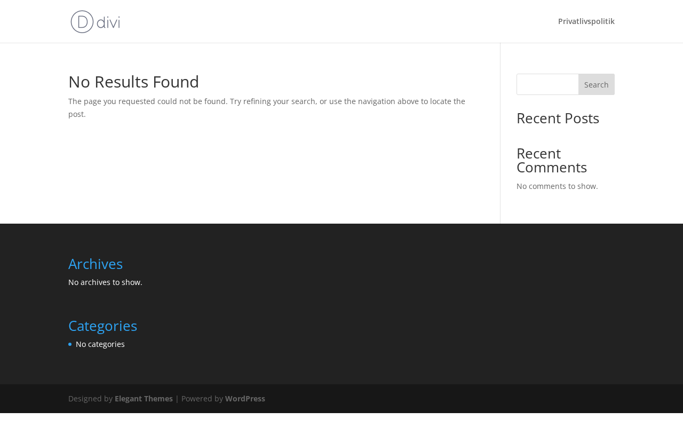Click the No Results Found title
The height and width of the screenshot is (427, 683).
[x=133, y=82]
